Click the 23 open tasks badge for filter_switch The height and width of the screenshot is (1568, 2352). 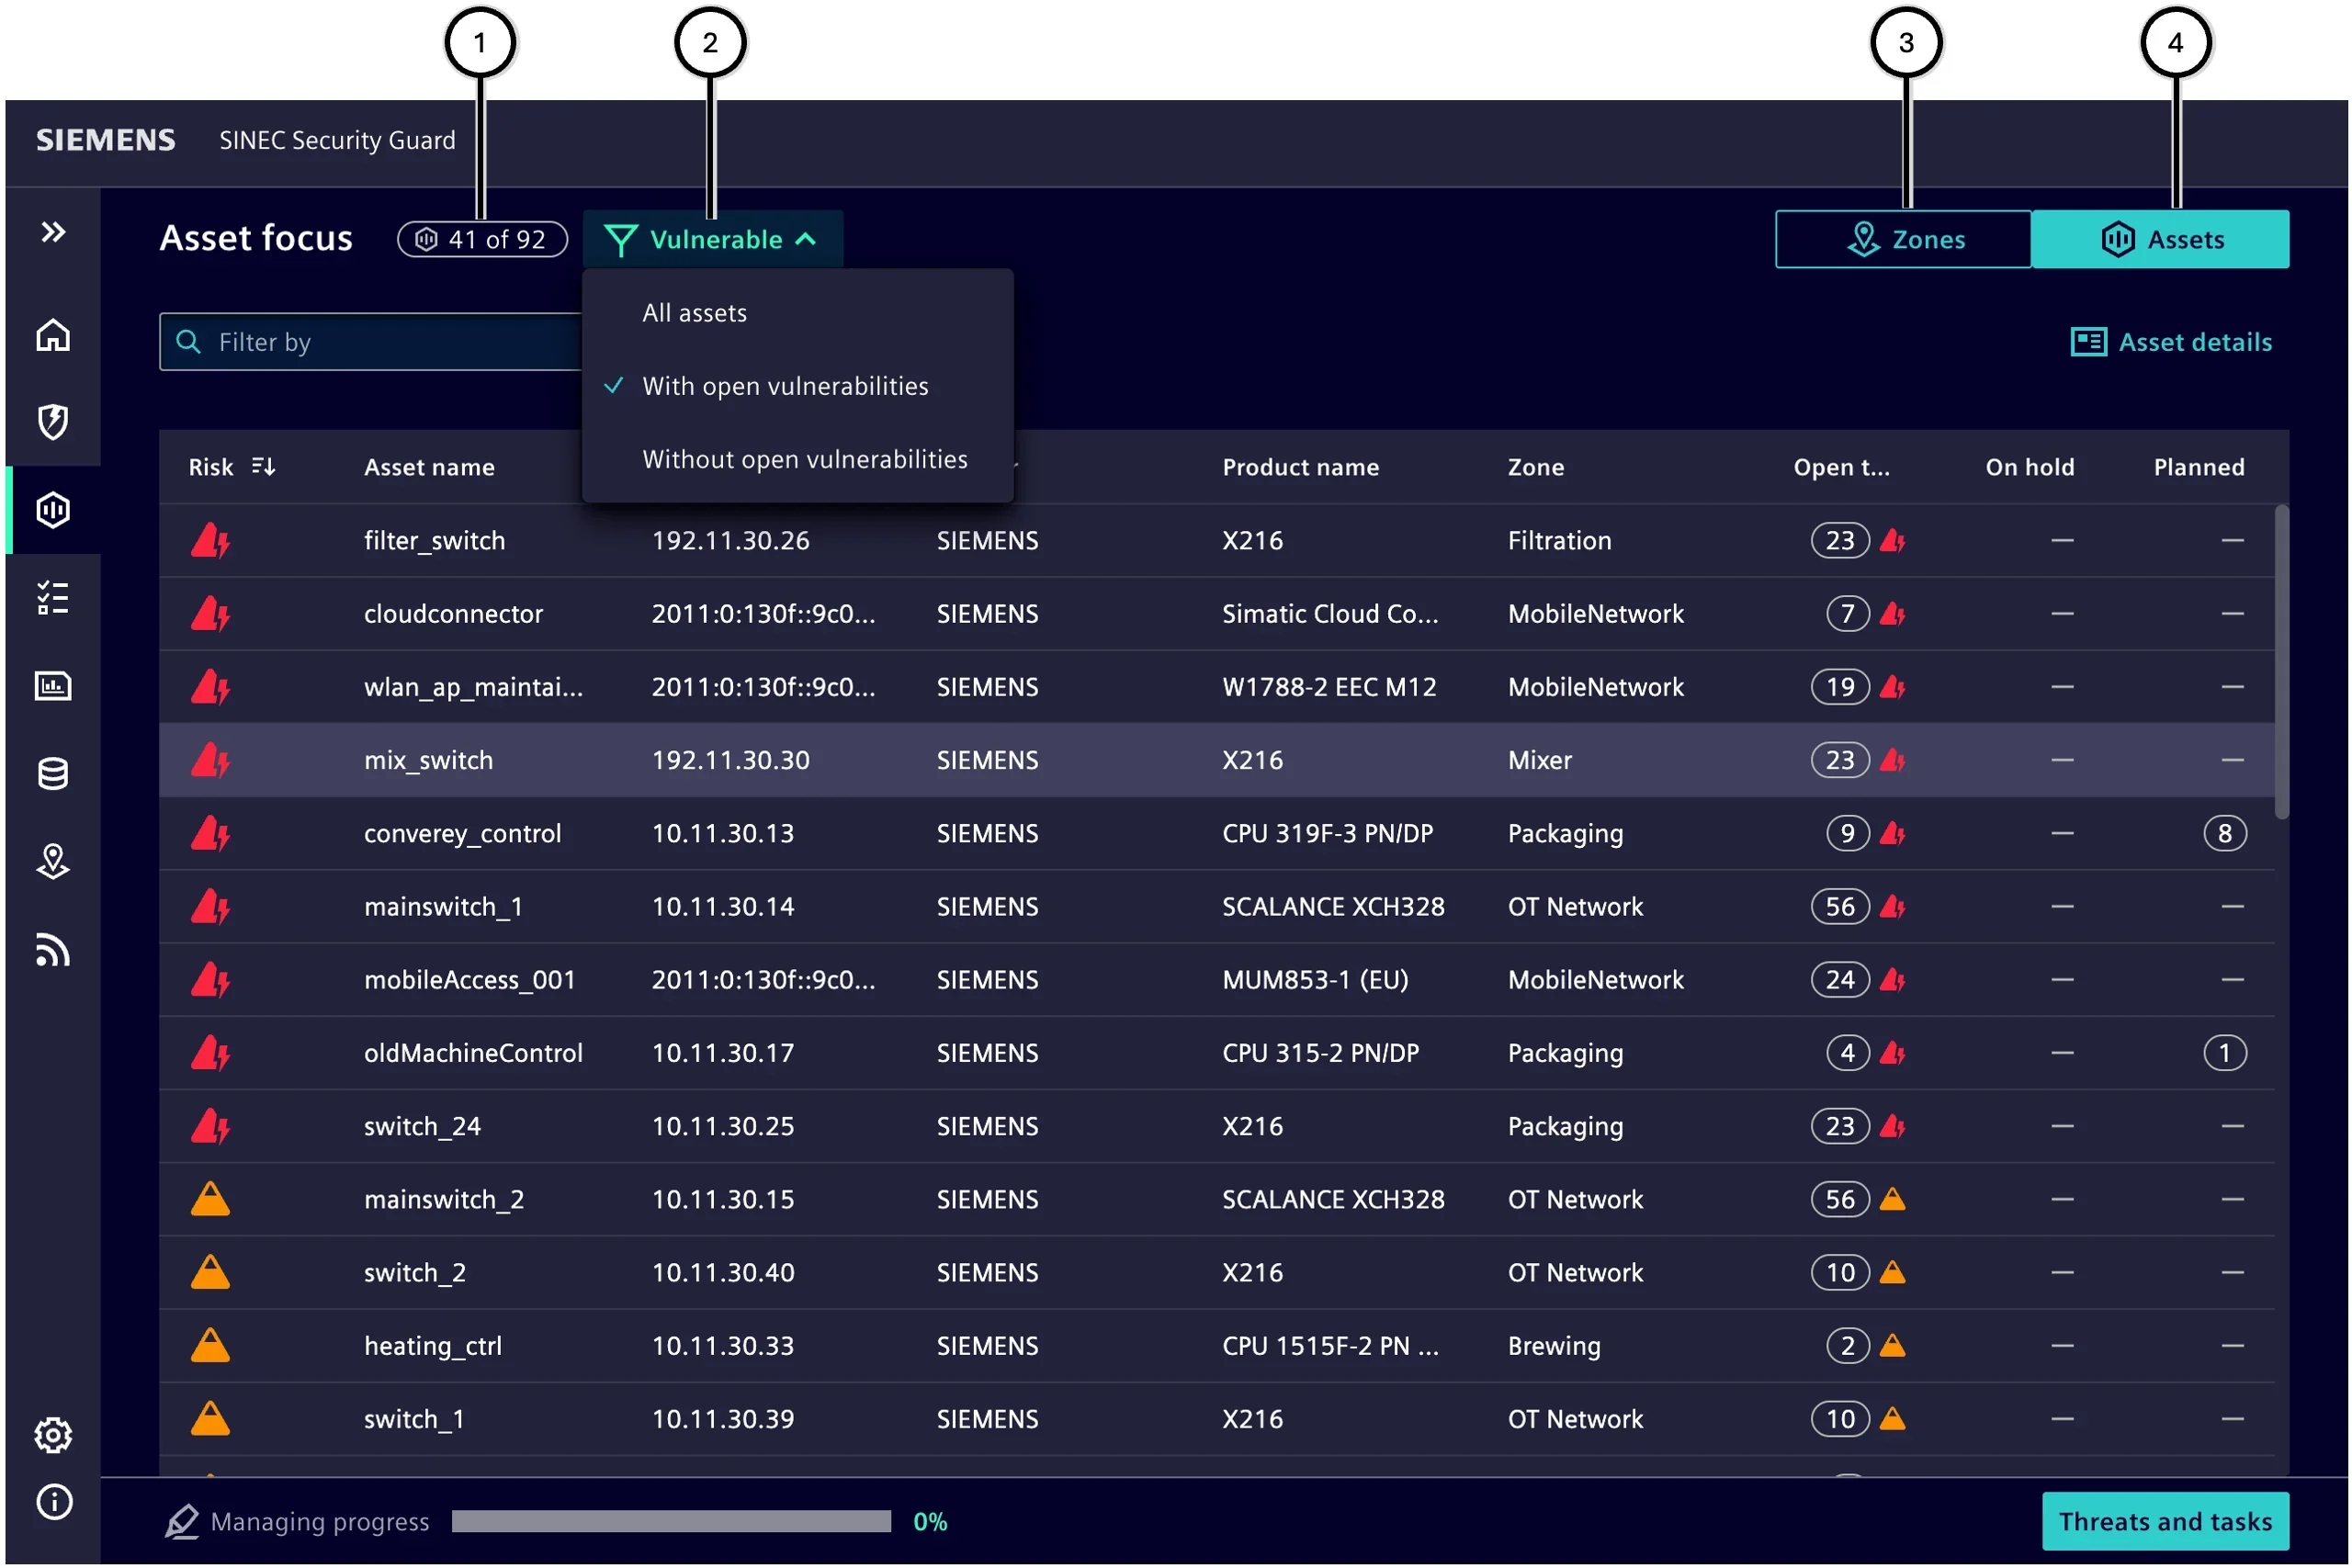(1840, 541)
